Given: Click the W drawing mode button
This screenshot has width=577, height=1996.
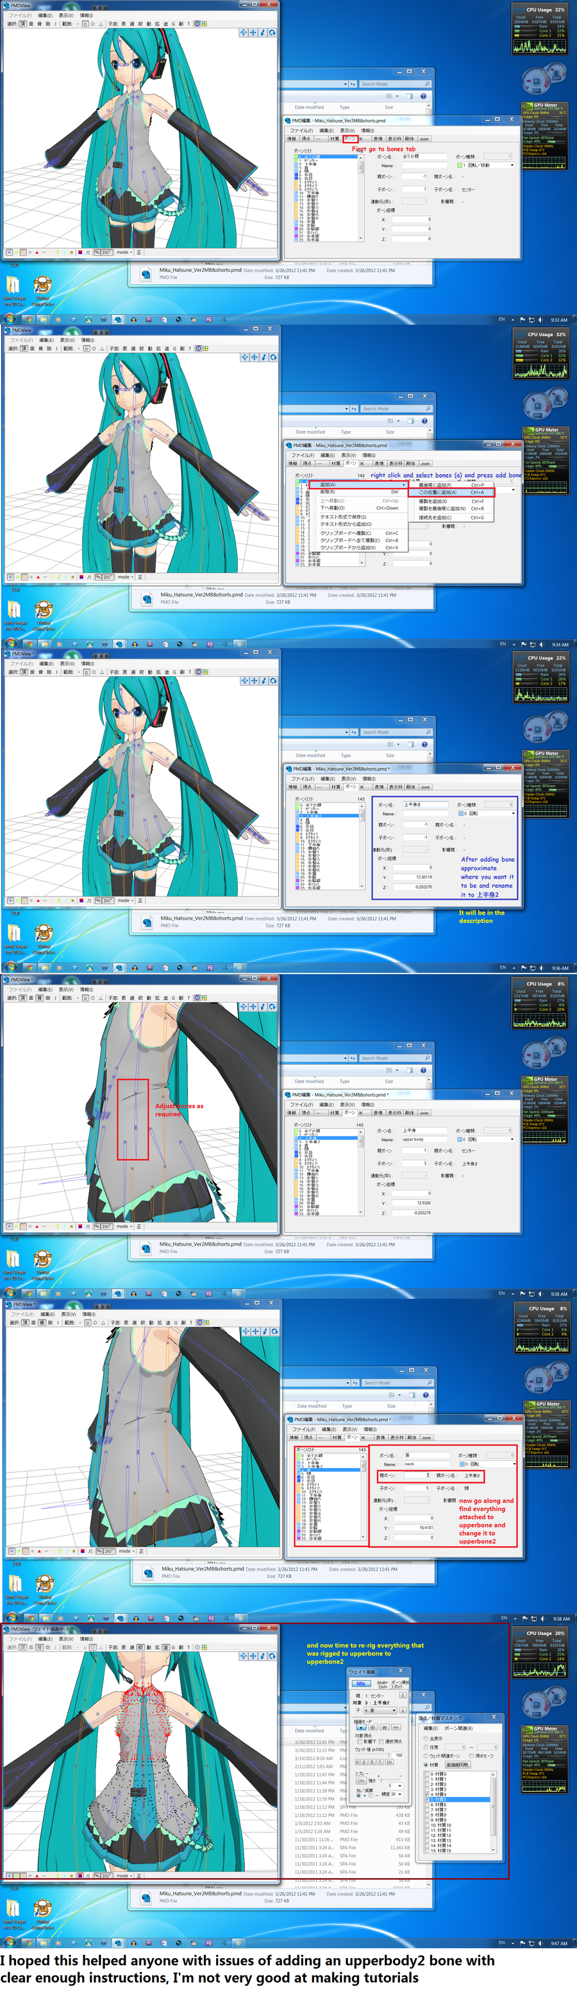Looking at the screenshot, I should (x=385, y=1728).
